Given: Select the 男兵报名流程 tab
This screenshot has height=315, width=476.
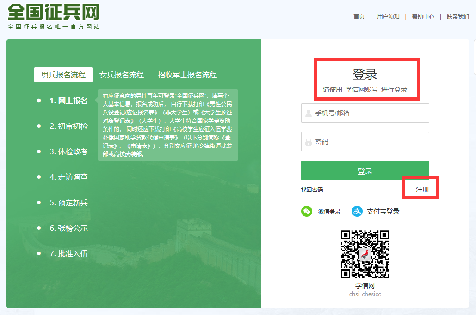Looking at the screenshot, I should pyautogui.click(x=63, y=75).
